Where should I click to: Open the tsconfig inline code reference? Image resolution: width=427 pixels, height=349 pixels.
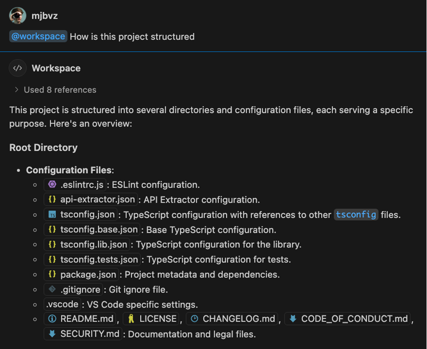(x=356, y=215)
